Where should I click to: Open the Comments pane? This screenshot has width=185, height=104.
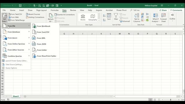pos(176,10)
